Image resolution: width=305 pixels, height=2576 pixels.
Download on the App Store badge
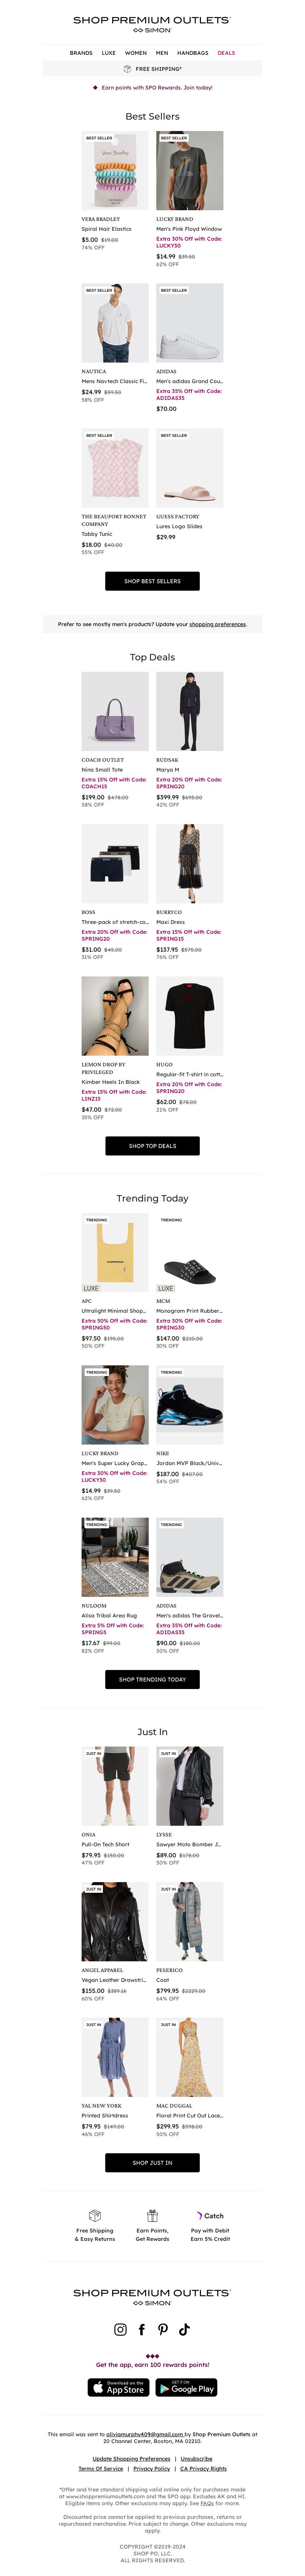point(118,2388)
